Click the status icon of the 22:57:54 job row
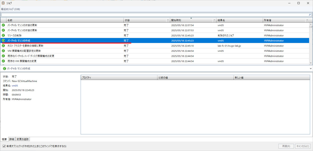 3,25
